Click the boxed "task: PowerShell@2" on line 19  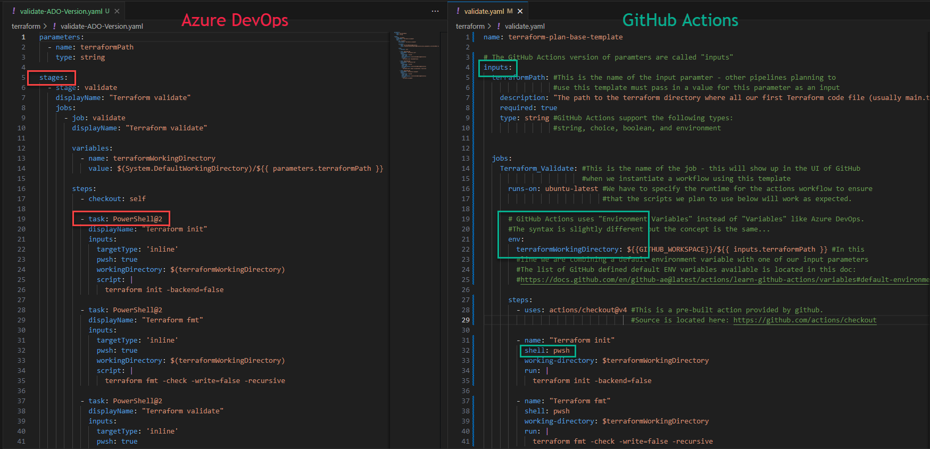coord(125,219)
